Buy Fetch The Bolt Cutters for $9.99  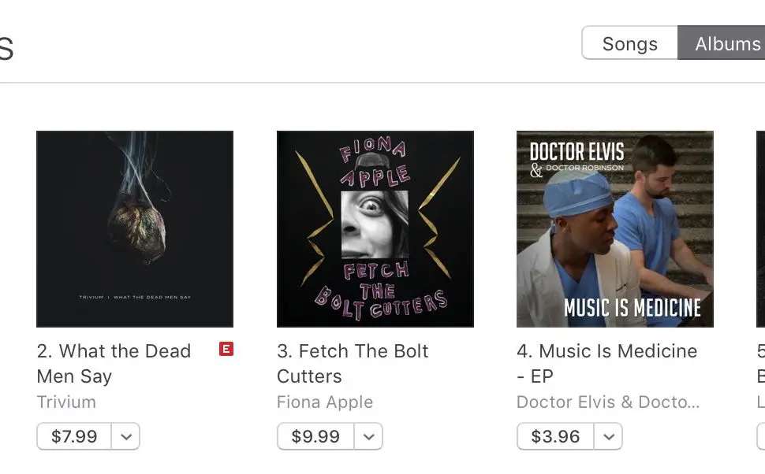click(x=315, y=436)
